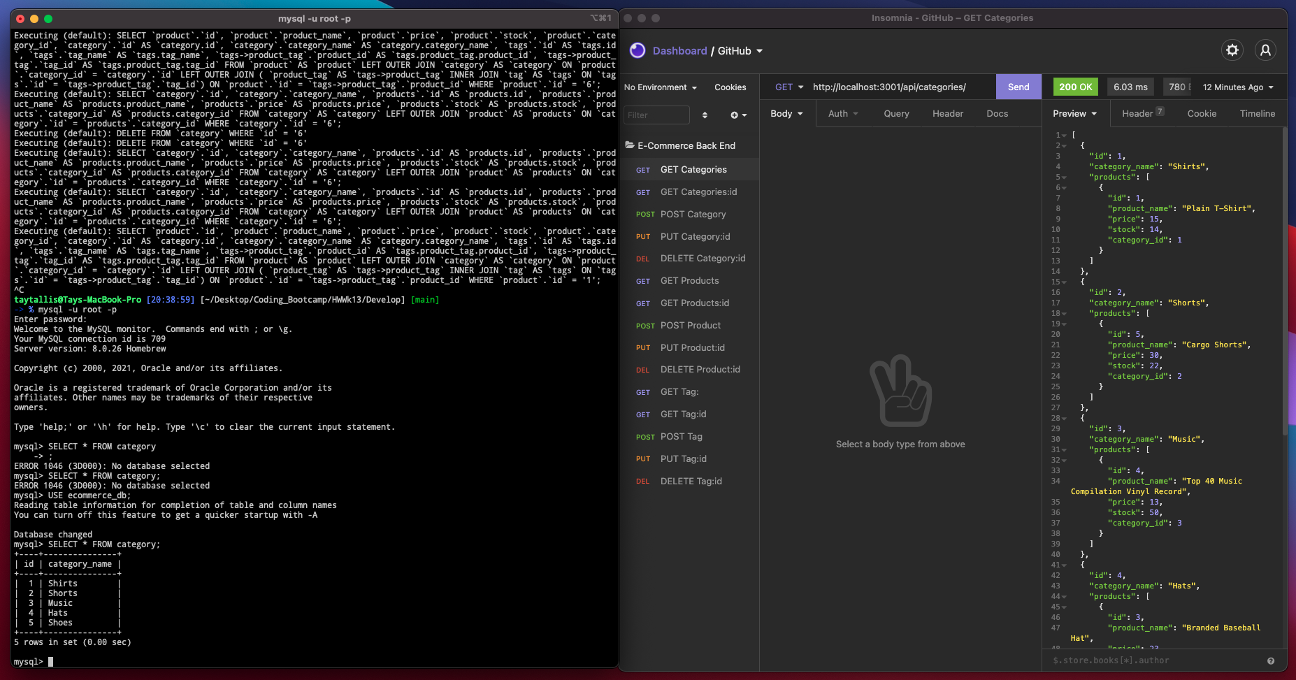Viewport: 1296px width, 680px height.
Task: Open the No Environment dropdown
Action: [658, 87]
